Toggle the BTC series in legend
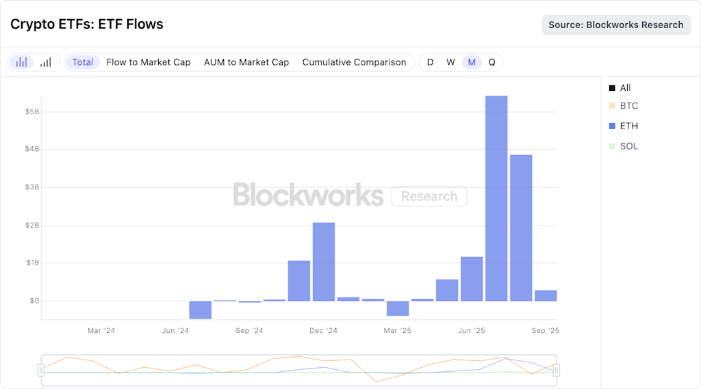Screen dimensions: 701x389 coord(624,106)
